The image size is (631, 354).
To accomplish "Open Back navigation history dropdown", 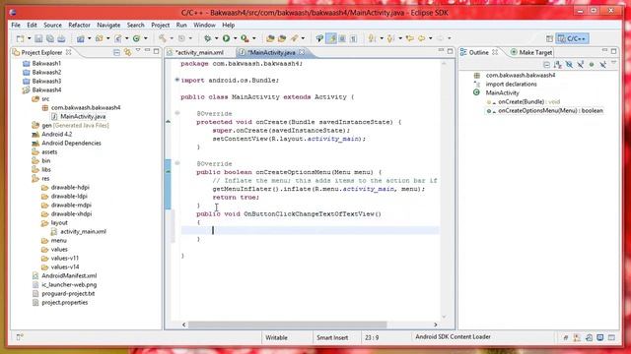I will click(x=430, y=38).
